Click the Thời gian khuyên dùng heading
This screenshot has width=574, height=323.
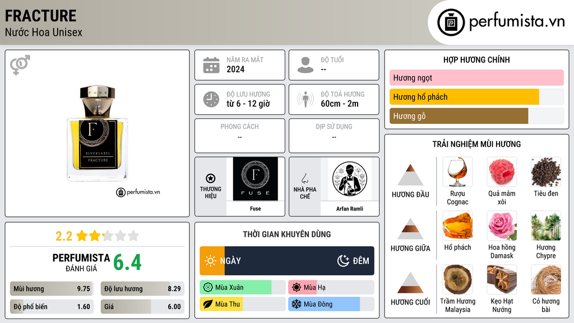coord(287,234)
